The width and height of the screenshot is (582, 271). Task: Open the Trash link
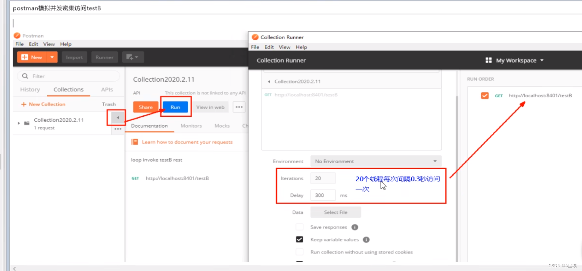(x=109, y=104)
